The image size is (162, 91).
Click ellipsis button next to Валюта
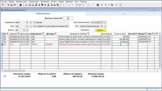tap(27, 30)
